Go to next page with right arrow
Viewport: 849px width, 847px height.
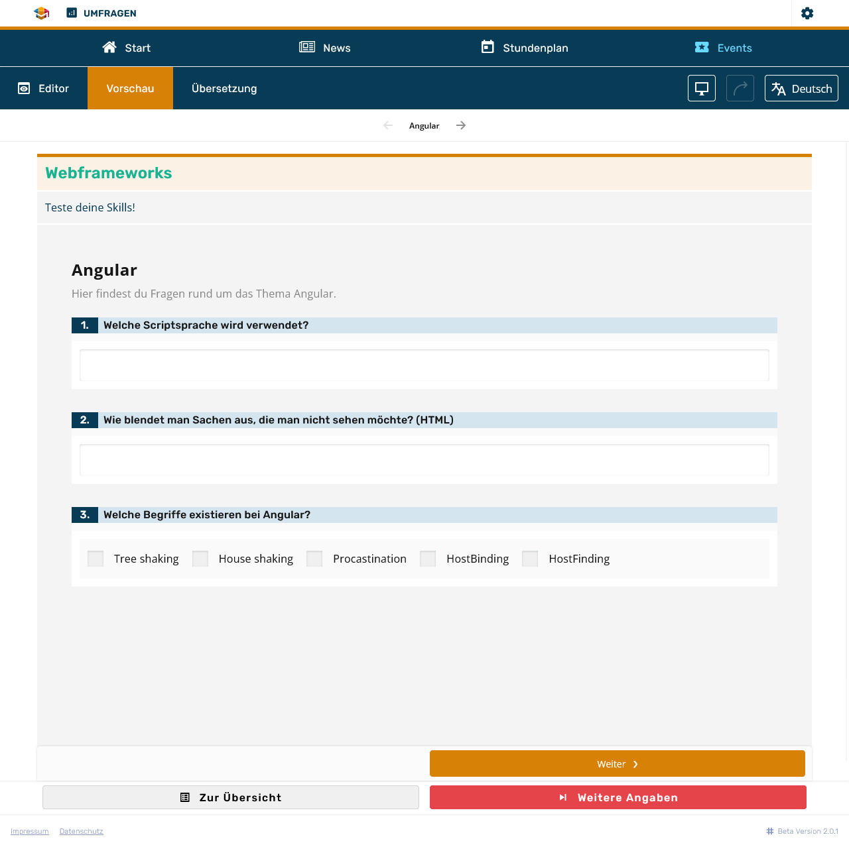pos(461,125)
